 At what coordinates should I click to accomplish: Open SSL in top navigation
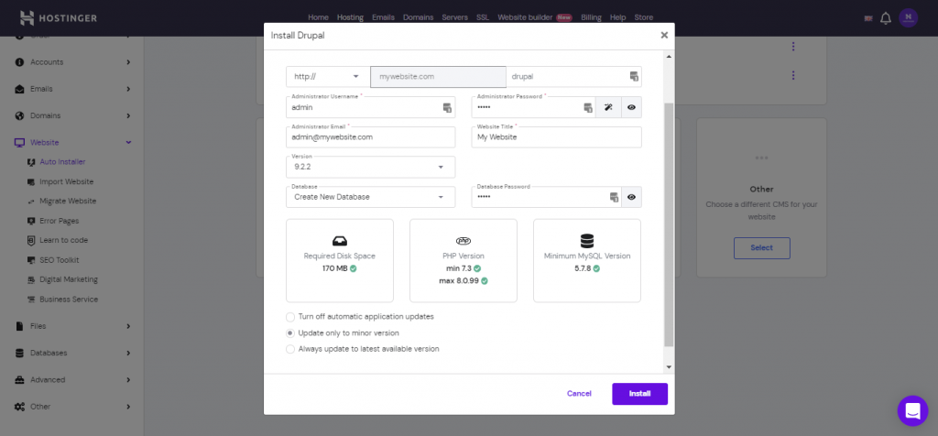(x=482, y=17)
